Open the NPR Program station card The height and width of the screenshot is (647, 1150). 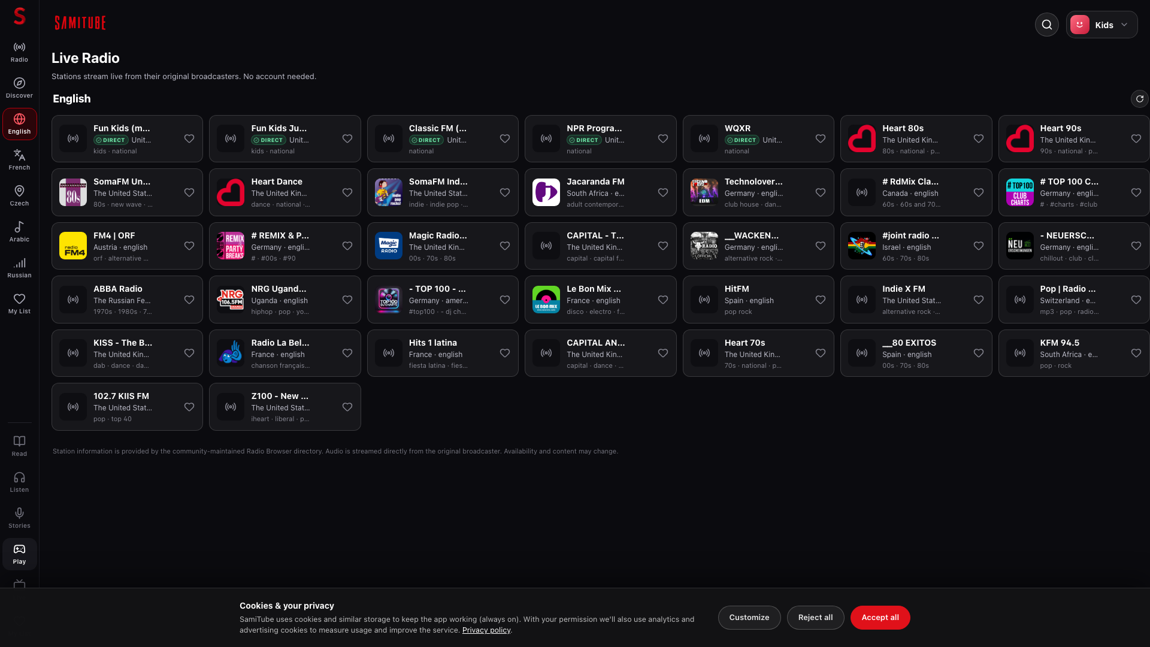601,139
